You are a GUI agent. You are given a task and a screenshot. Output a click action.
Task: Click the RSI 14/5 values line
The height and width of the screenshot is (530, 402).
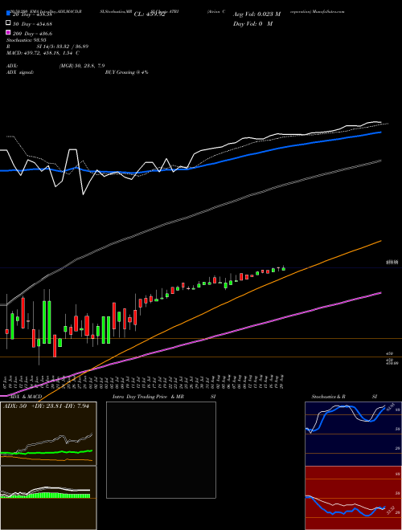(x=47, y=47)
